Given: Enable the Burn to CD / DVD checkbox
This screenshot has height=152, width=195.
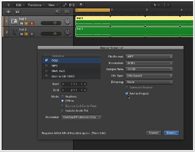Looking at the screenshot, I should [x=46, y=76].
